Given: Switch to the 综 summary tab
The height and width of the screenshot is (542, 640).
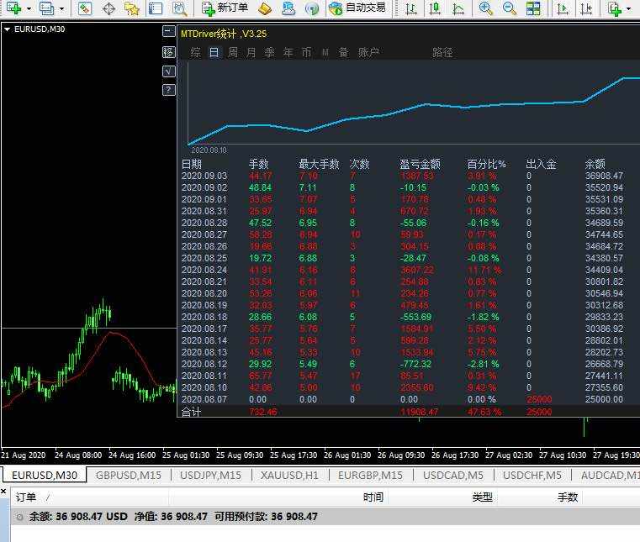Looking at the screenshot, I should click(x=195, y=52).
